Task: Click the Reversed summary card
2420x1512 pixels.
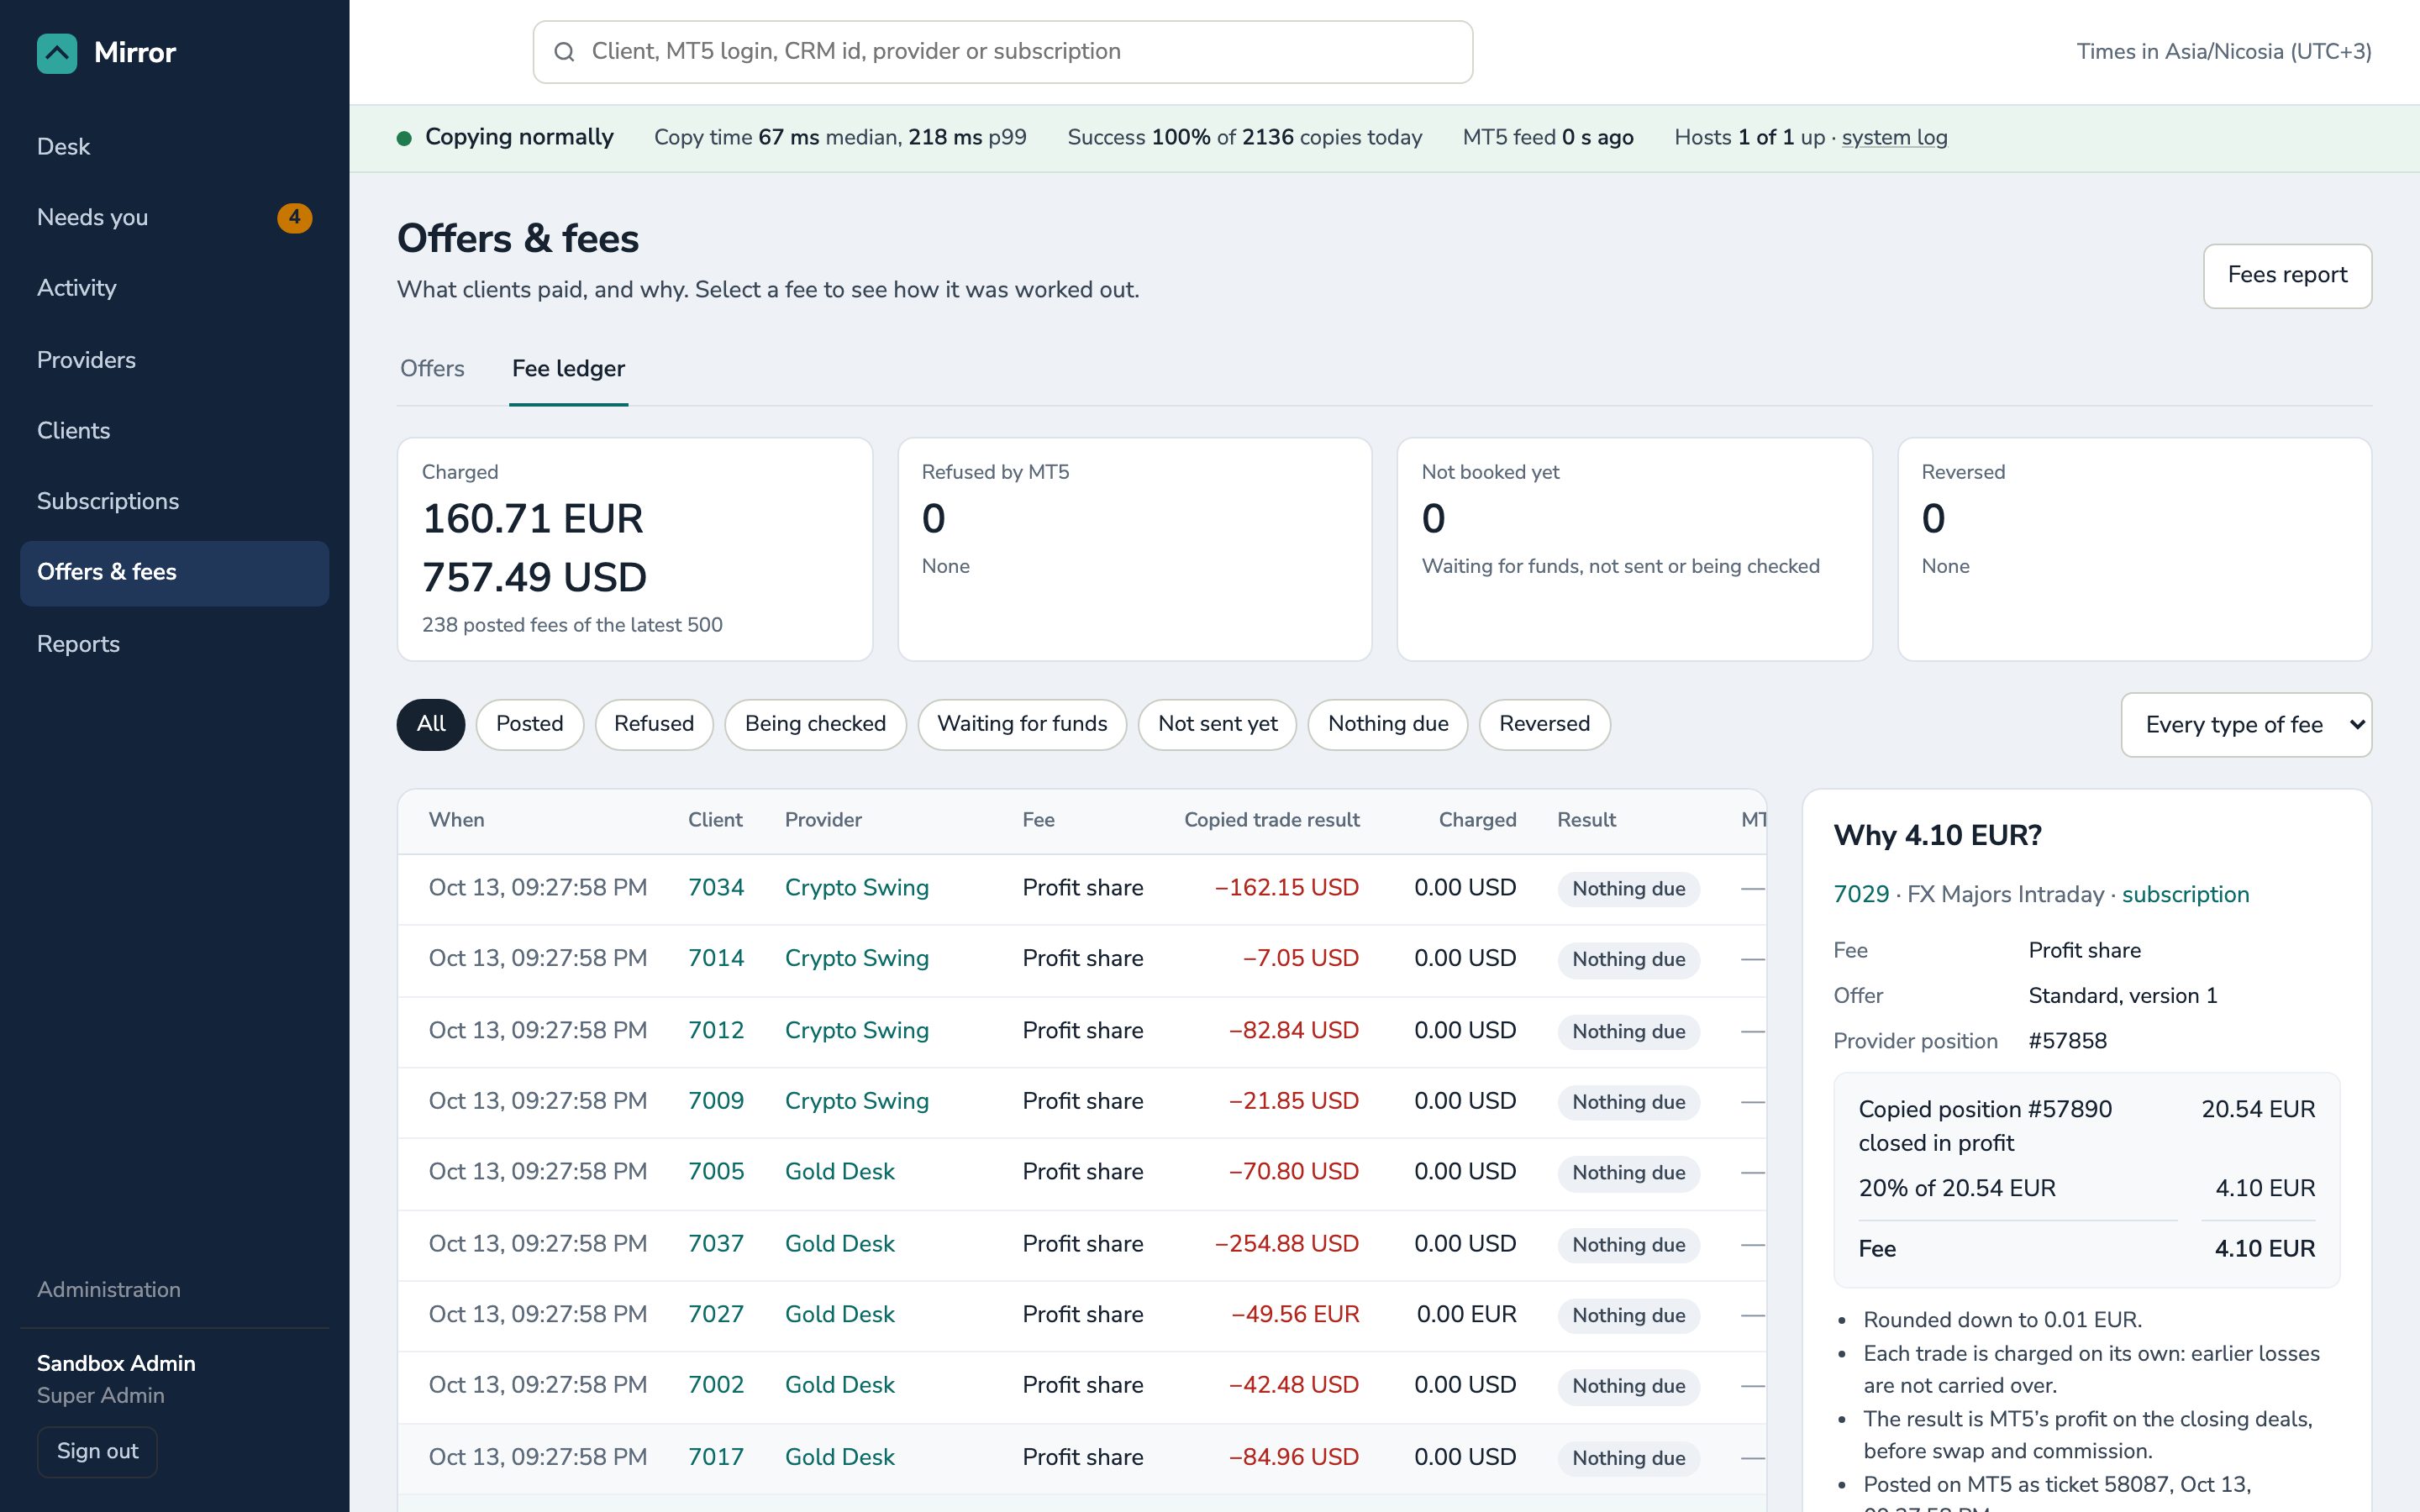Action: pos(2134,549)
